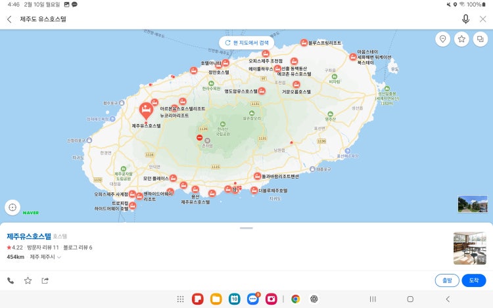Image resolution: width=493 pixels, height=308 pixels.
Task: Open the favorites star map button
Action: 461,39
